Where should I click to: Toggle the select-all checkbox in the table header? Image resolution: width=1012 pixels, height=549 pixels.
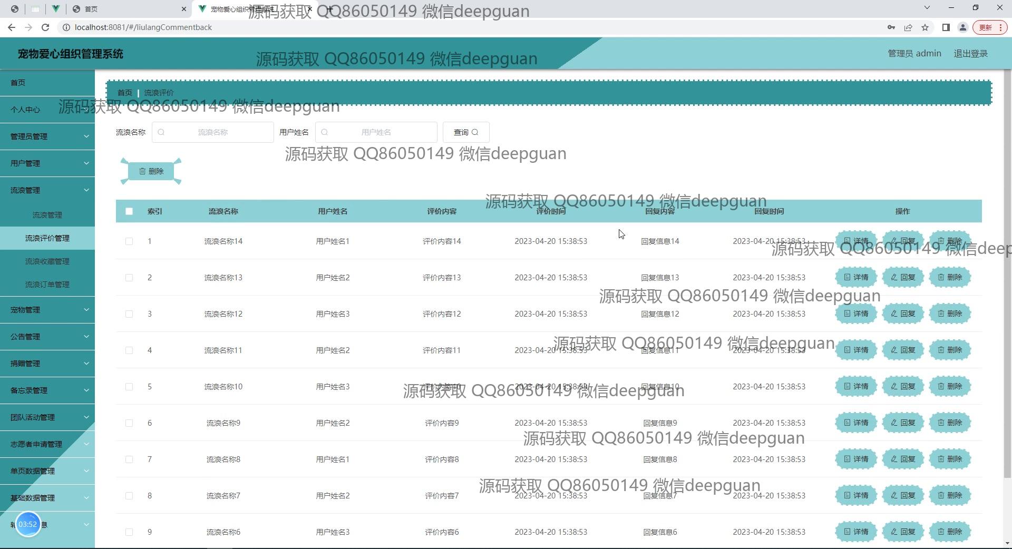coord(129,211)
